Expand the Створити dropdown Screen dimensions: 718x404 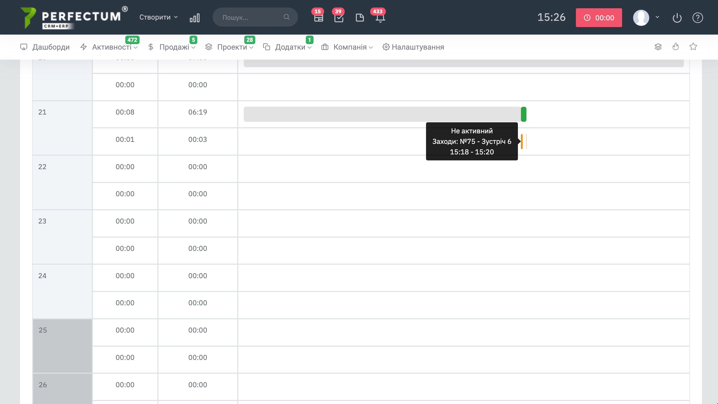158,17
